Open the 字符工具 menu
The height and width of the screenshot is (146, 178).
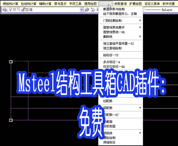[x=75, y=4]
